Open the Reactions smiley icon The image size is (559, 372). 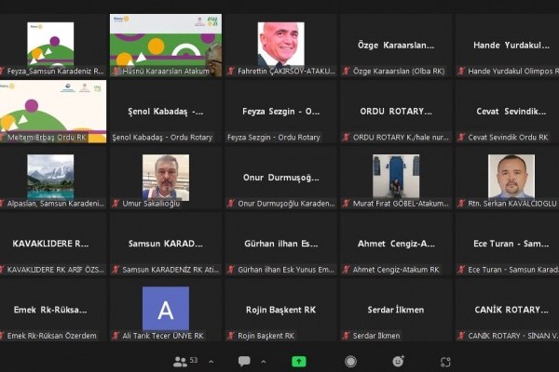(x=398, y=362)
